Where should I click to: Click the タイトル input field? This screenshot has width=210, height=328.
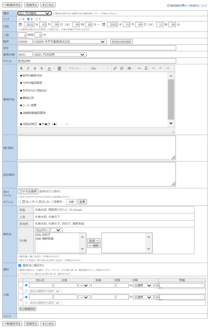point(97,61)
